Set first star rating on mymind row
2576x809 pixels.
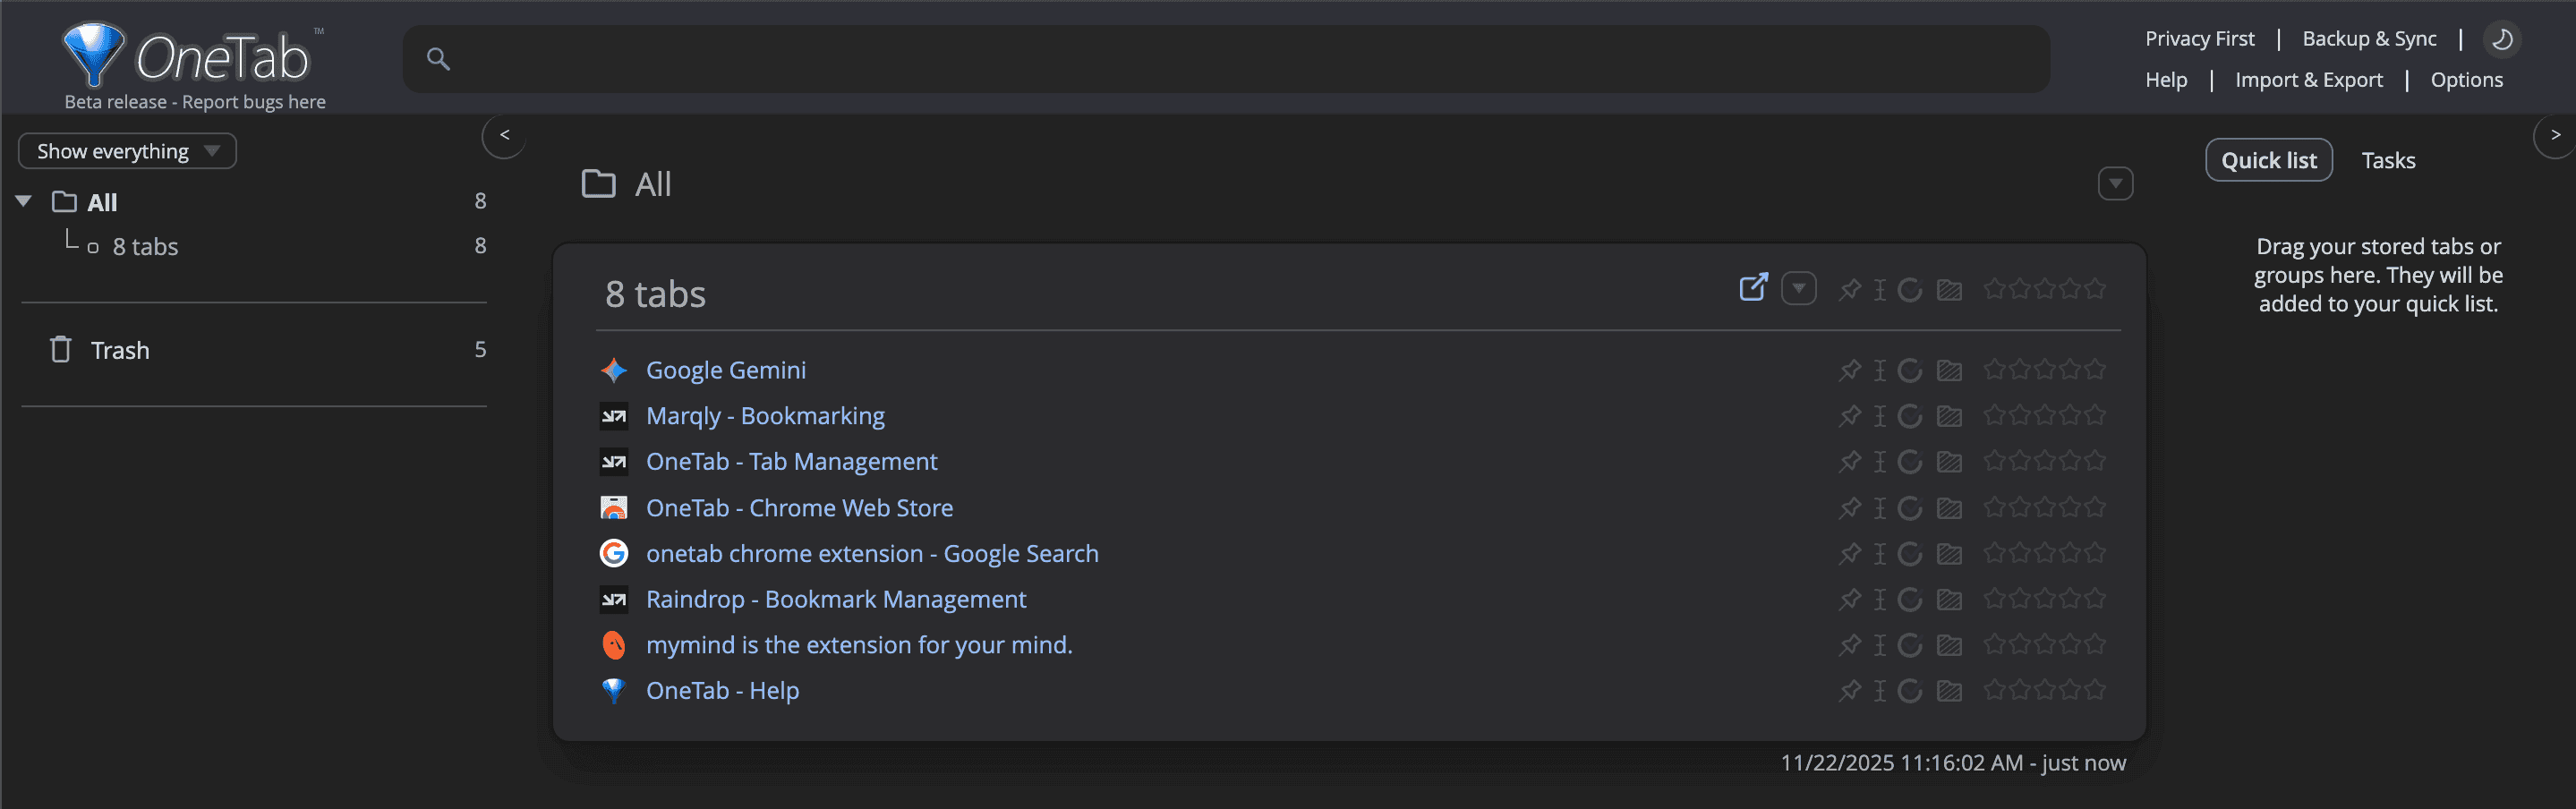(x=1994, y=644)
